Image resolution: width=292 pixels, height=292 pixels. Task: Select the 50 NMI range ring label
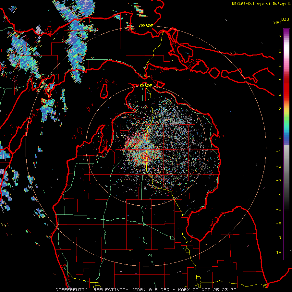146,86
